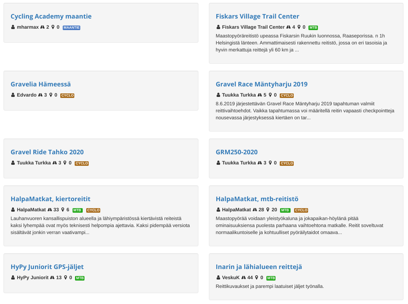Open HalpaMatkat, kiertoreitit collection
408x304 pixels.
pos(50,199)
